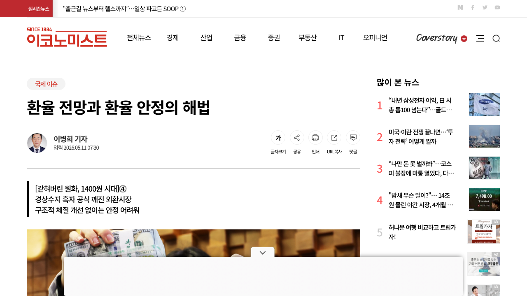527x296 pixels.
Task: Open the search magnifier icon
Action: click(496, 38)
